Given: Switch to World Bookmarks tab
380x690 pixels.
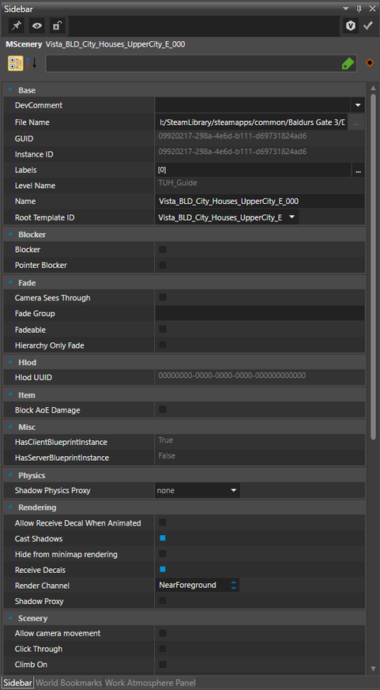Looking at the screenshot, I should click(x=69, y=683).
